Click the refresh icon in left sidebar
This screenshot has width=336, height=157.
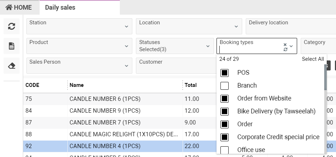11,26
